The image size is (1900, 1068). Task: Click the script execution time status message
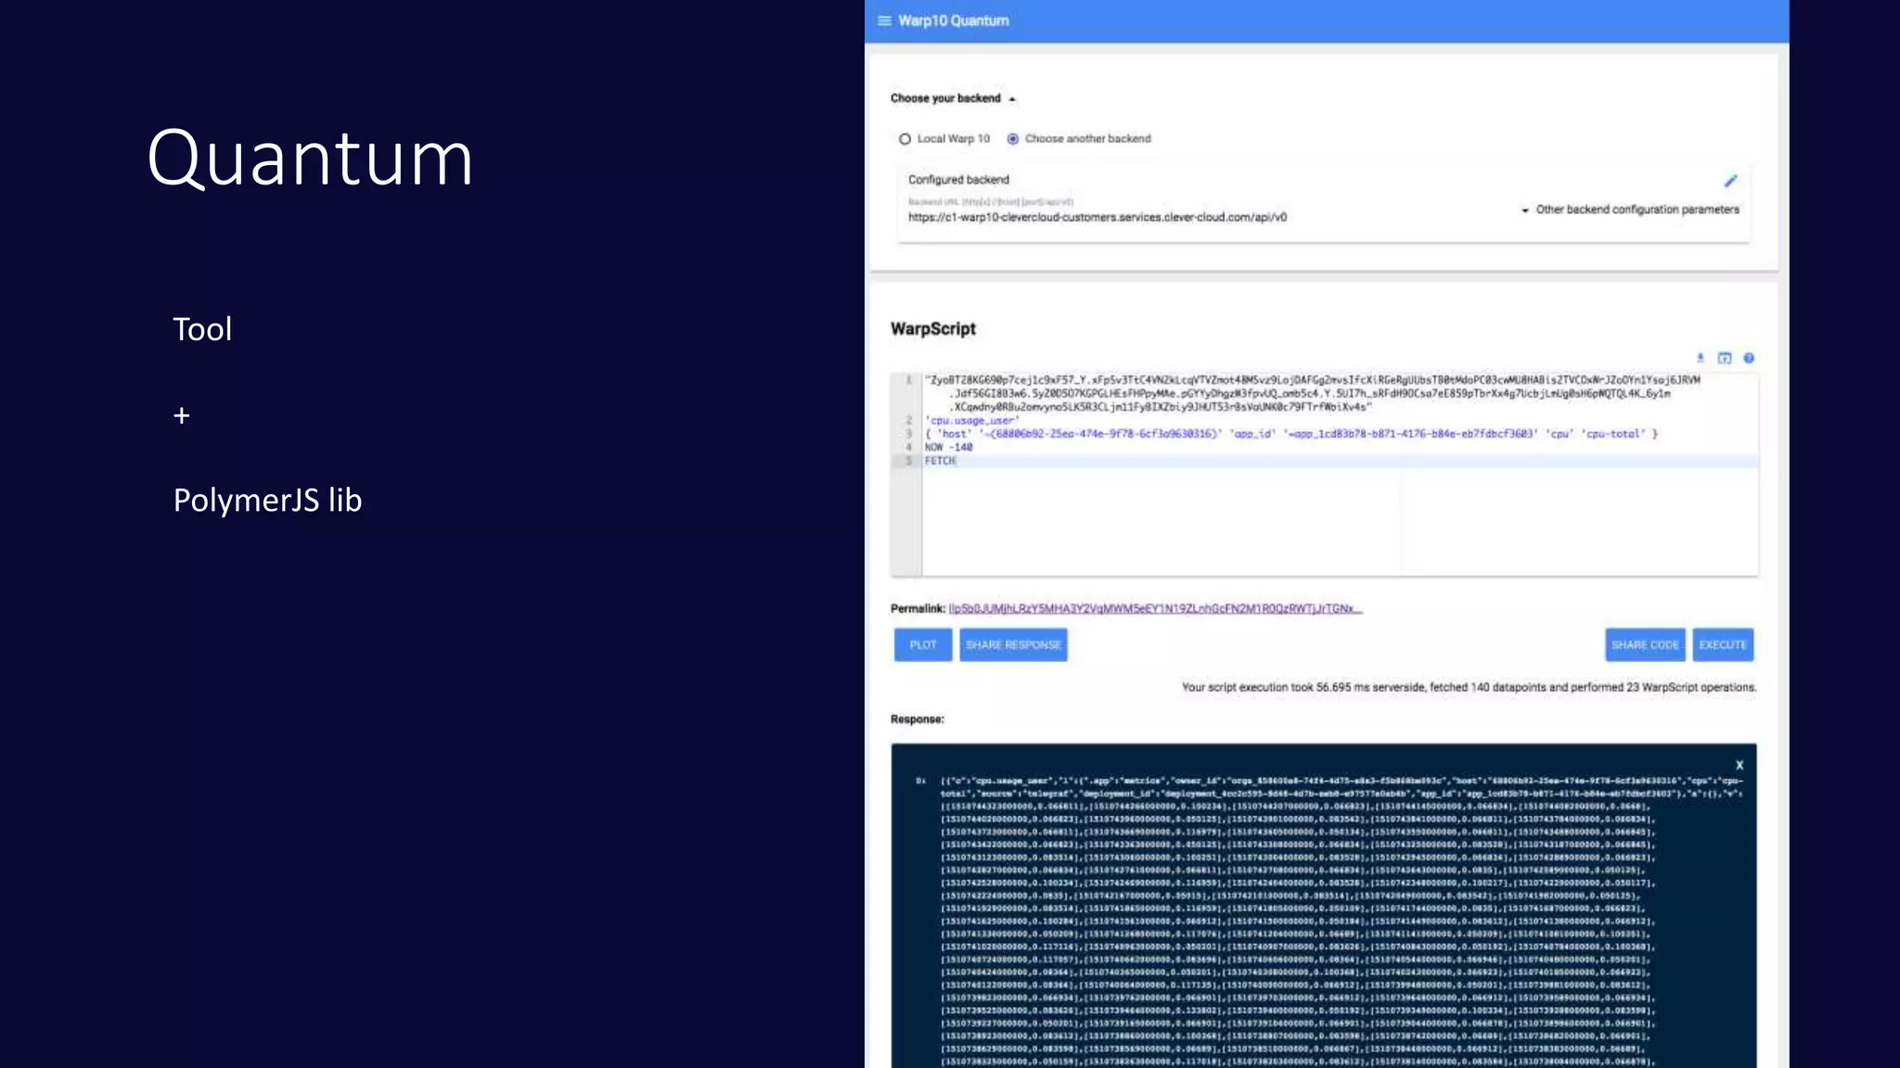(1469, 688)
